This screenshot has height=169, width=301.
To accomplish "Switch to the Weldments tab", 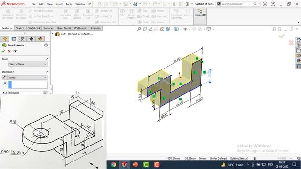I will click(x=80, y=28).
